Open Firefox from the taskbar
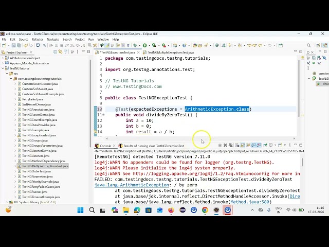329x247 pixels. point(171,210)
